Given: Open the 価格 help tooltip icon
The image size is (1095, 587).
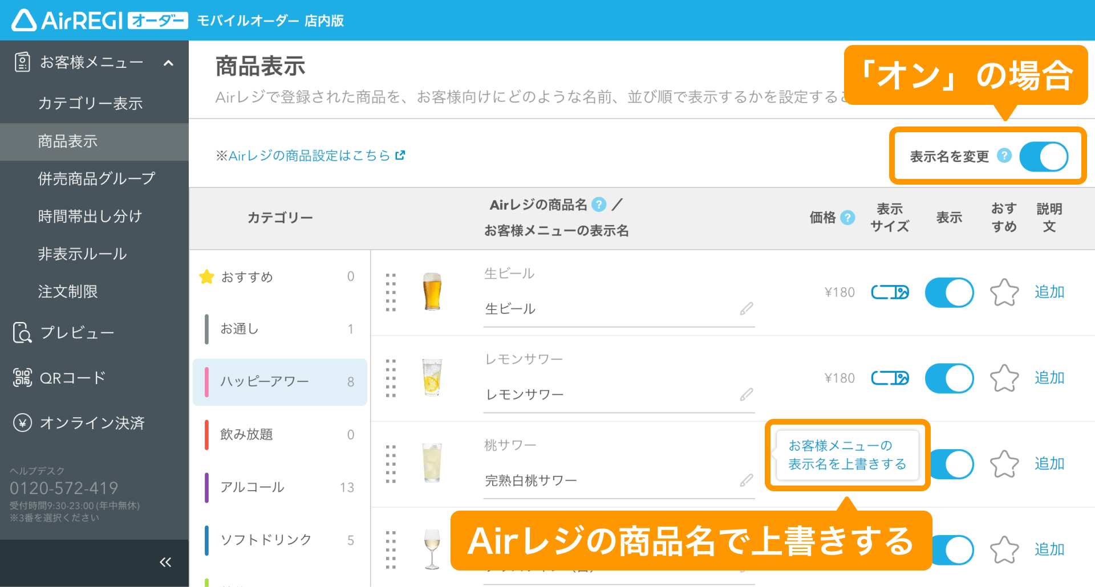Looking at the screenshot, I should tap(849, 217).
